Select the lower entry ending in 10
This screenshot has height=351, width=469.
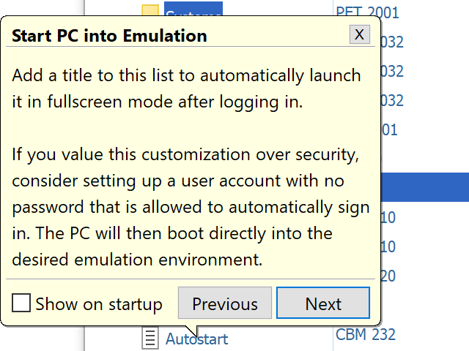point(388,246)
